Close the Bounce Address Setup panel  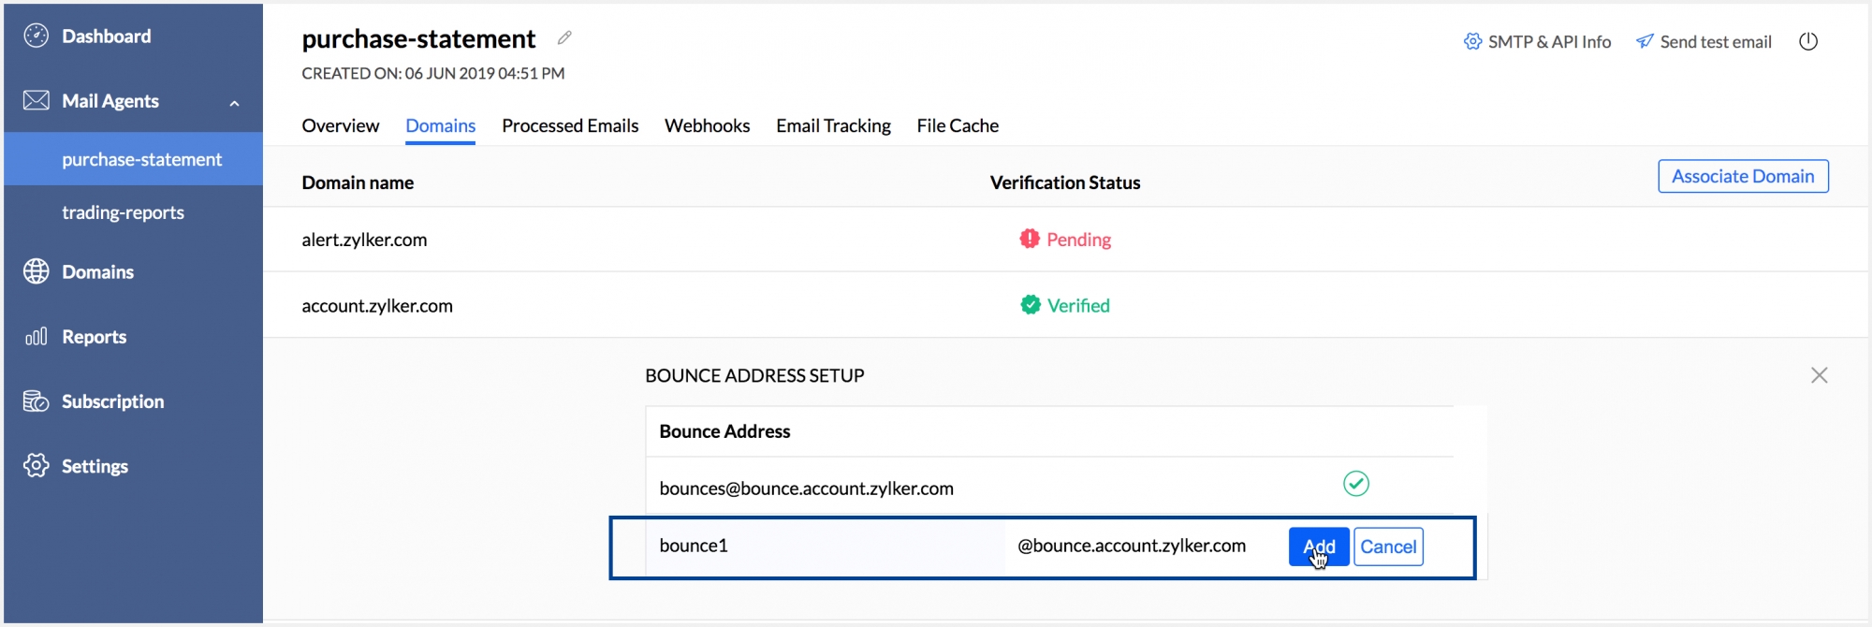pyautogui.click(x=1819, y=375)
